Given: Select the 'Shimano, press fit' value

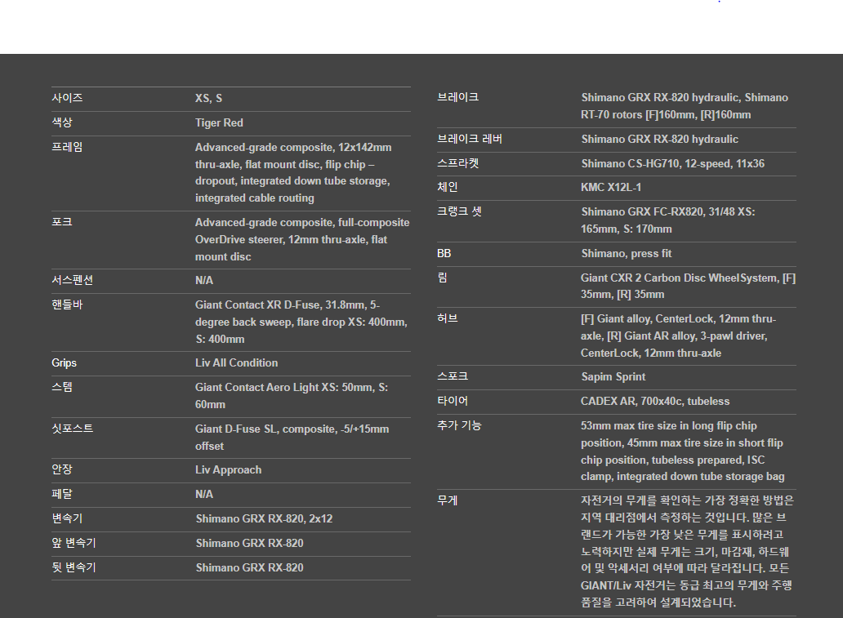Looking at the screenshot, I should 627,254.
